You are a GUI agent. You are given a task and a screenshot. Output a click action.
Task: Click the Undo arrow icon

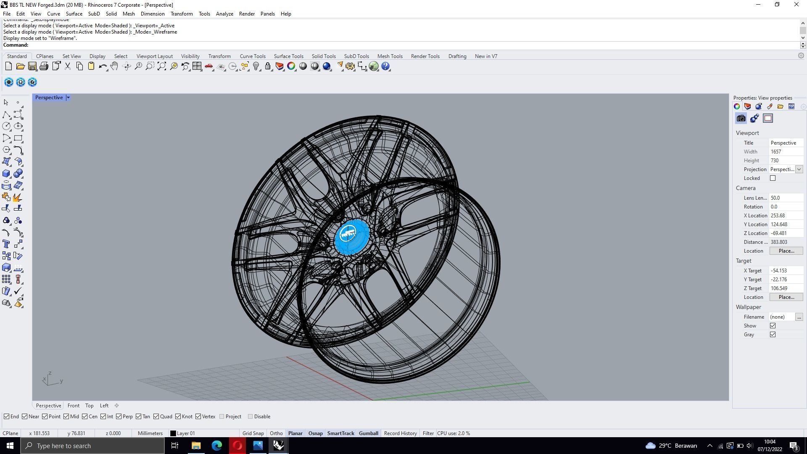point(103,66)
